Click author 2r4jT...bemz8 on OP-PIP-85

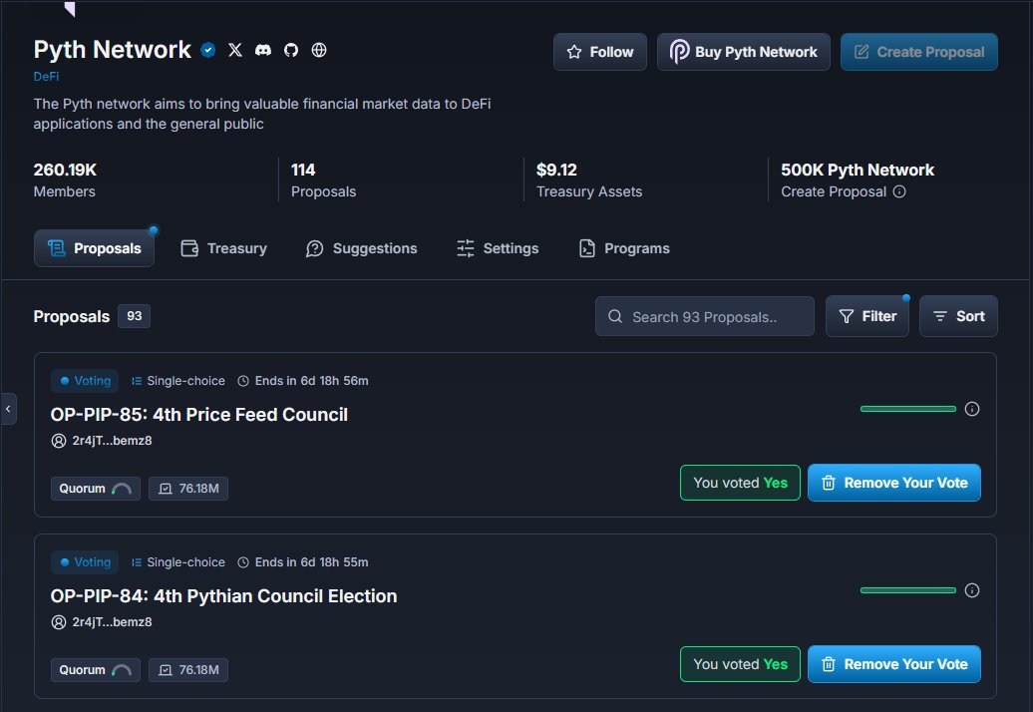coord(112,441)
